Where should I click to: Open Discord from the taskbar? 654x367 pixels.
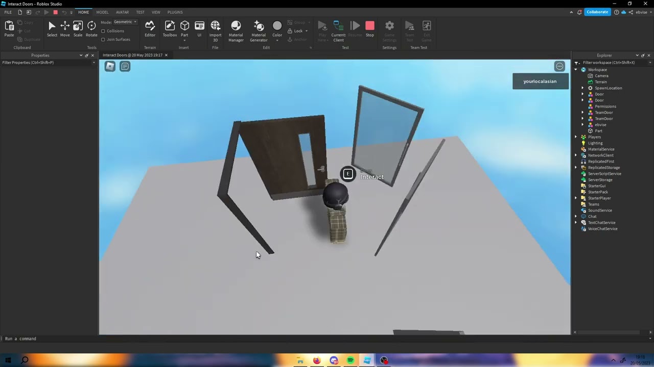(334, 360)
